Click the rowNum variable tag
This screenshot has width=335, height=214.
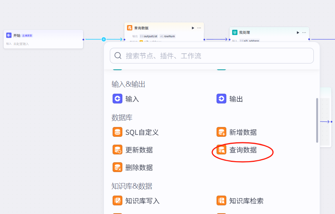tap(167, 36)
